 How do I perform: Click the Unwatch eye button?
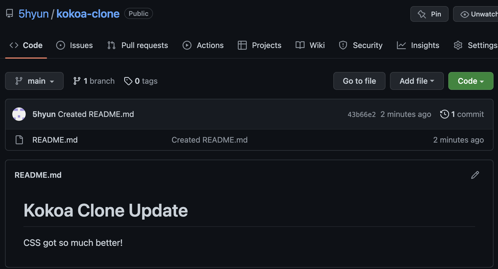(x=476, y=14)
